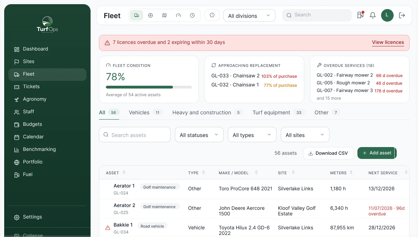
Task: Open the Fuel page
Action: (x=47, y=174)
